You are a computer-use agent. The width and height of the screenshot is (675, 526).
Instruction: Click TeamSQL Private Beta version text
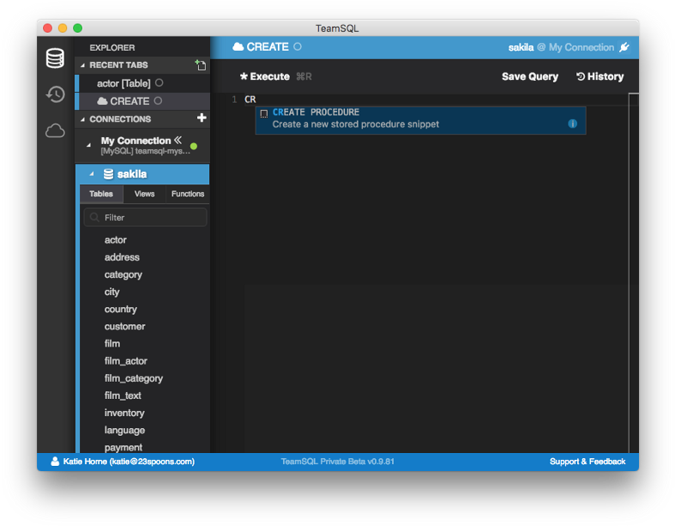tap(338, 462)
